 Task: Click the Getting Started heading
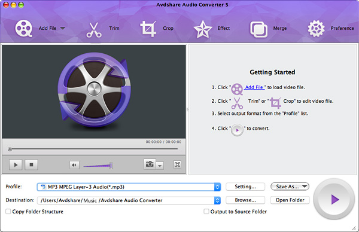pyautogui.click(x=272, y=72)
